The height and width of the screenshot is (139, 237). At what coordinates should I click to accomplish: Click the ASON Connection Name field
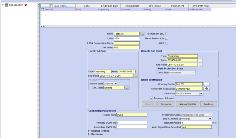127,43
